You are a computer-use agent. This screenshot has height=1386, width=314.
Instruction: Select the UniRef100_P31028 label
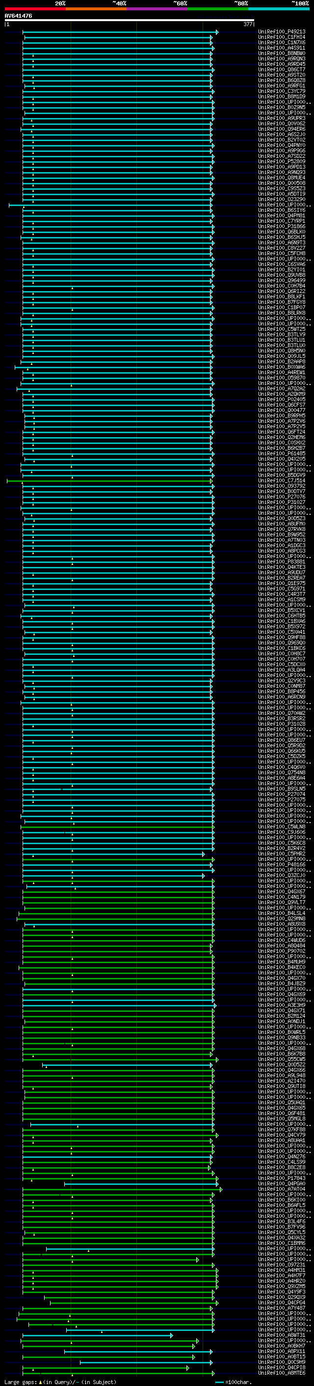point(282,724)
